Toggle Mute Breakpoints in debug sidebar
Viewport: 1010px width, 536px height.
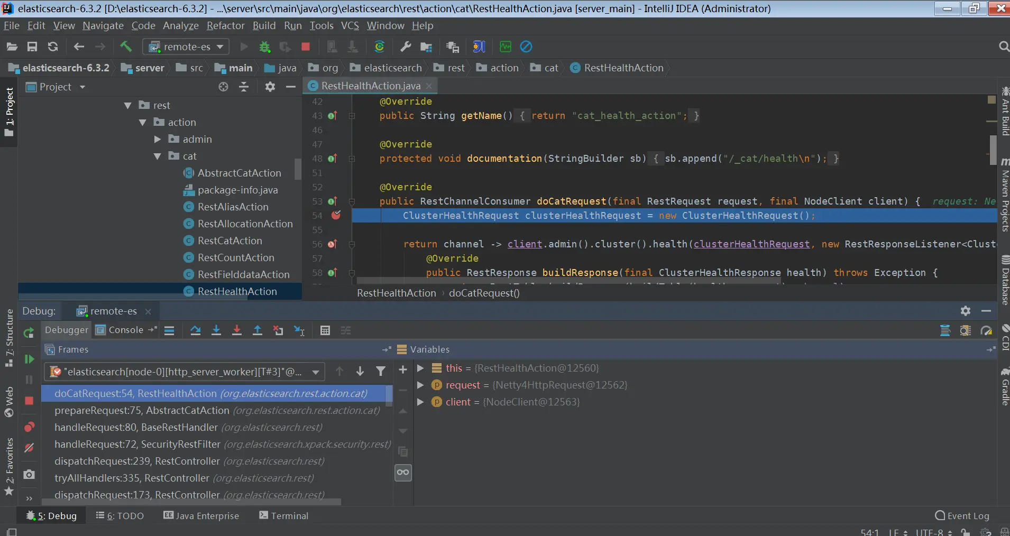pyautogui.click(x=29, y=448)
